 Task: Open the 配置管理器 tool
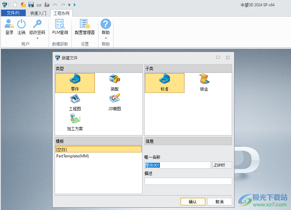click(85, 27)
